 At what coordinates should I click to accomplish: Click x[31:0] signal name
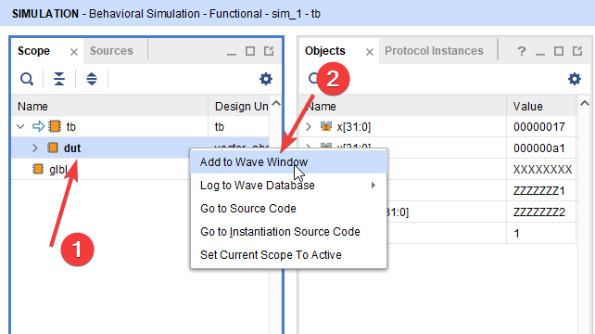coord(354,126)
